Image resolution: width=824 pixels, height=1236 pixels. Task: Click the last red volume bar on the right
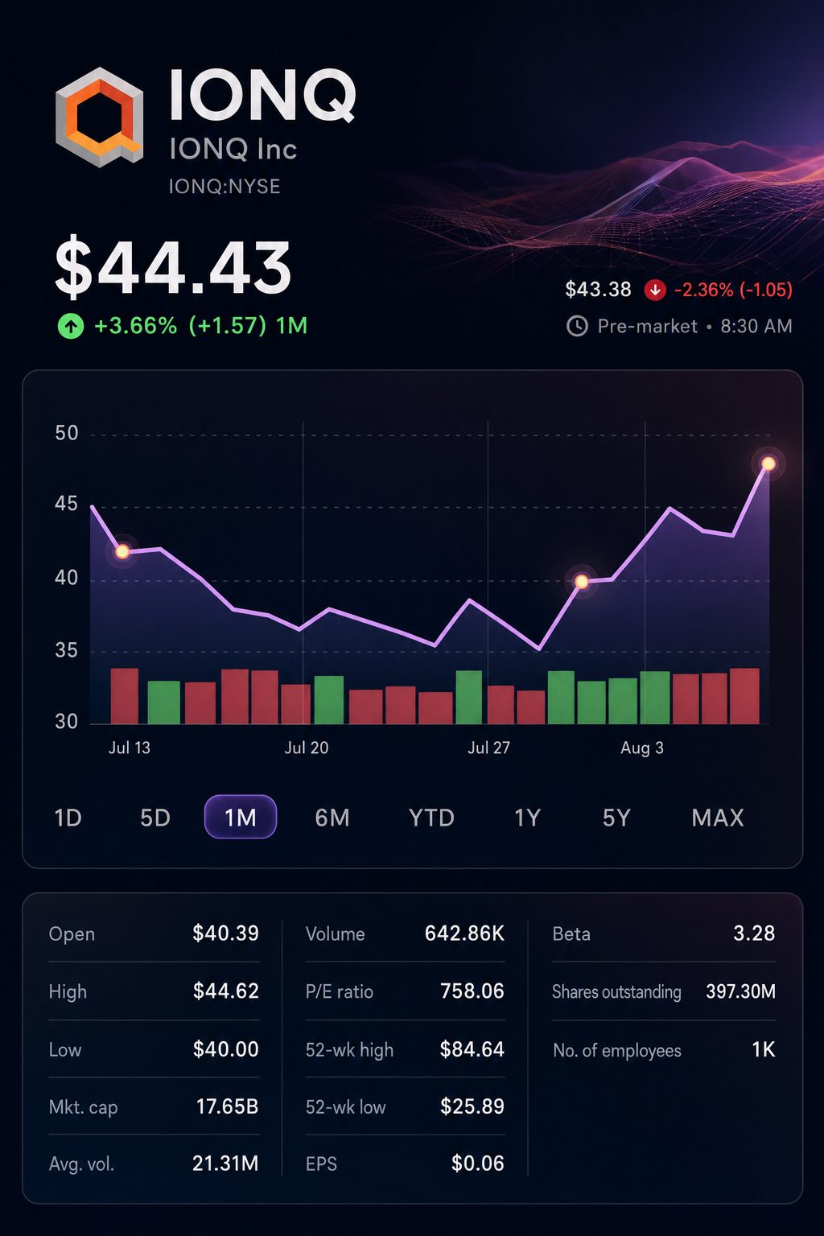744,696
